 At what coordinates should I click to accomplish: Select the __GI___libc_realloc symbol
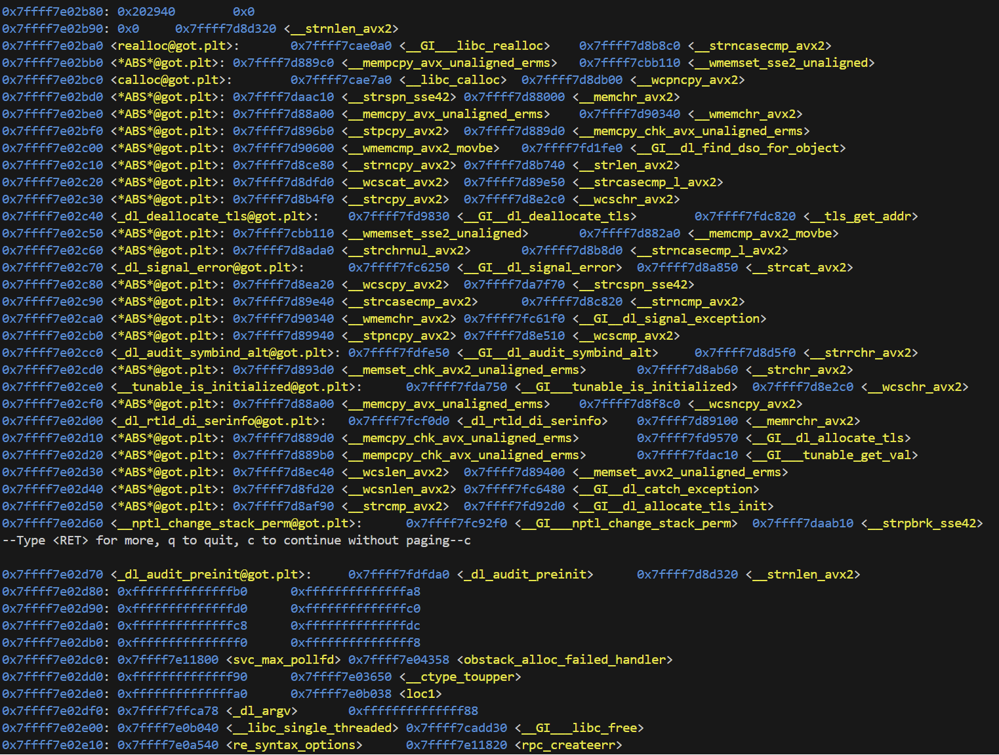[475, 46]
